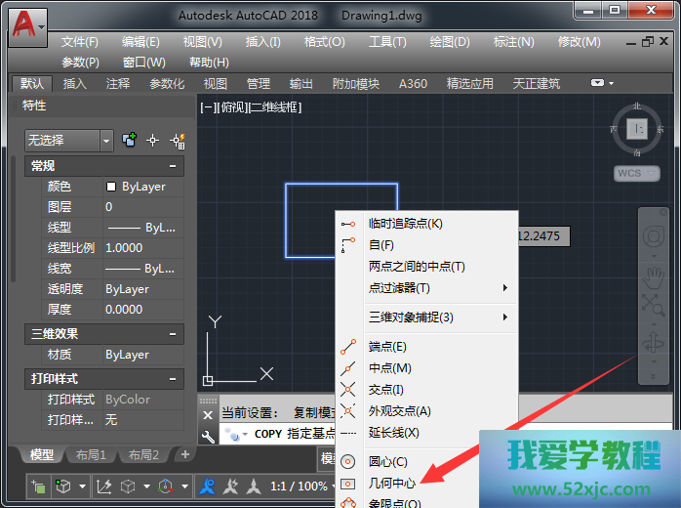Image resolution: width=681 pixels, height=508 pixels.
Task: Collapse the 三维效果 section
Action: (x=173, y=333)
